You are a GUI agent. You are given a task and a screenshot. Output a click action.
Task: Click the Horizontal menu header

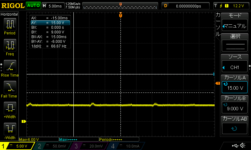[x=9, y=14]
